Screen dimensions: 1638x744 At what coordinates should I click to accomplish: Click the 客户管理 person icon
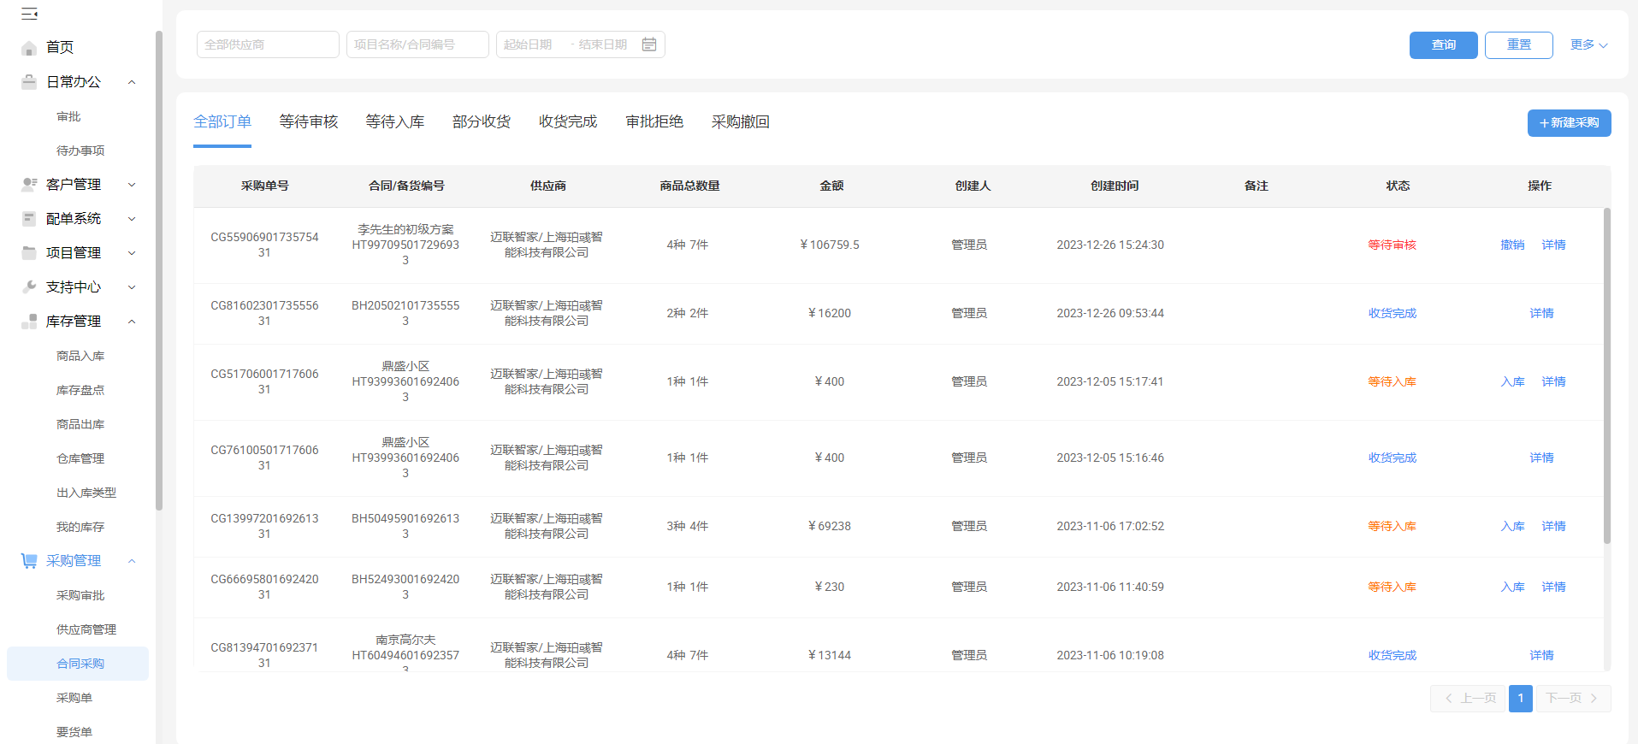29,185
